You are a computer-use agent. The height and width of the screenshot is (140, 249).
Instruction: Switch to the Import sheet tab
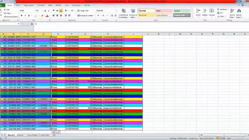(x=20, y=135)
